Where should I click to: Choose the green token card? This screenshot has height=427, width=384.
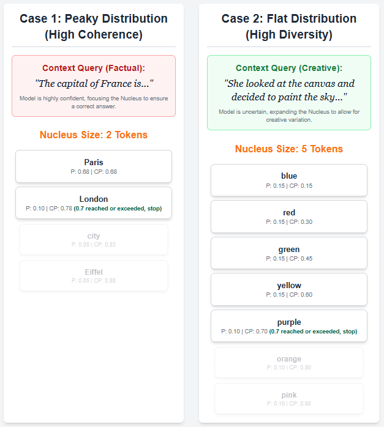289,253
